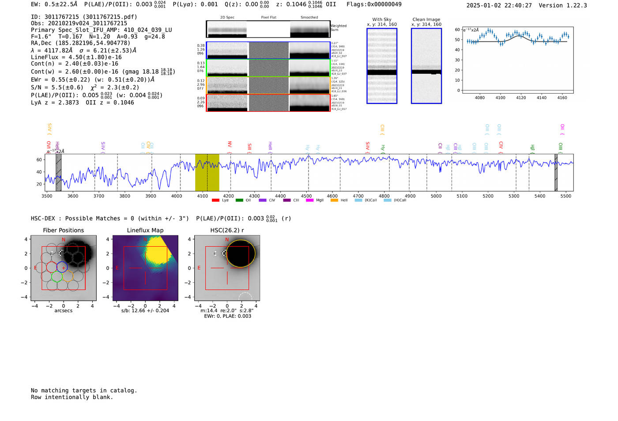
Task: Click the dark purple CIII legend swatch
Action: (287, 200)
